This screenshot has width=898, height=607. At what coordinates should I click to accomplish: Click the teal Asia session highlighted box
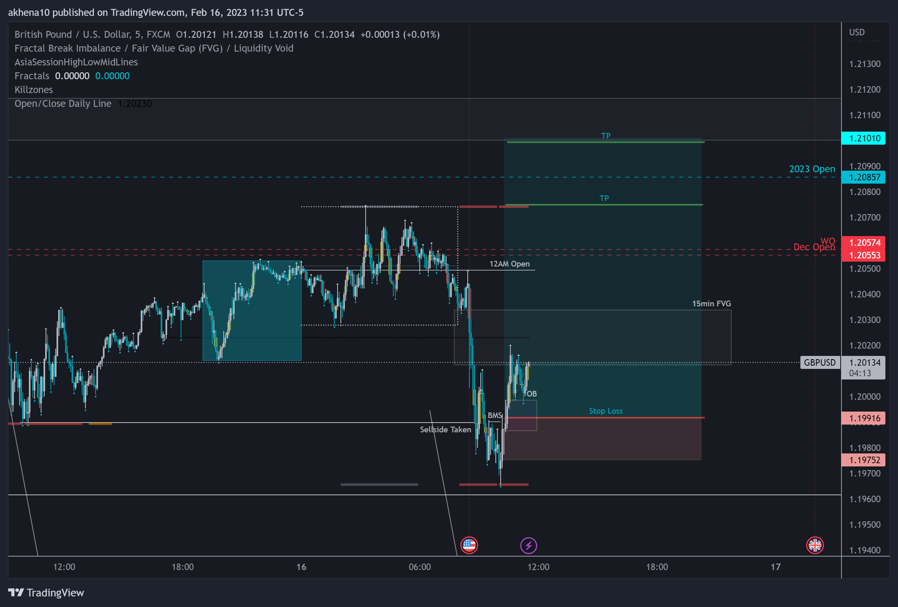(252, 310)
